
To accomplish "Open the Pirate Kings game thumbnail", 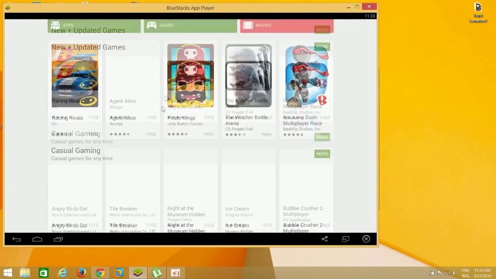I will pyautogui.click(x=190, y=76).
